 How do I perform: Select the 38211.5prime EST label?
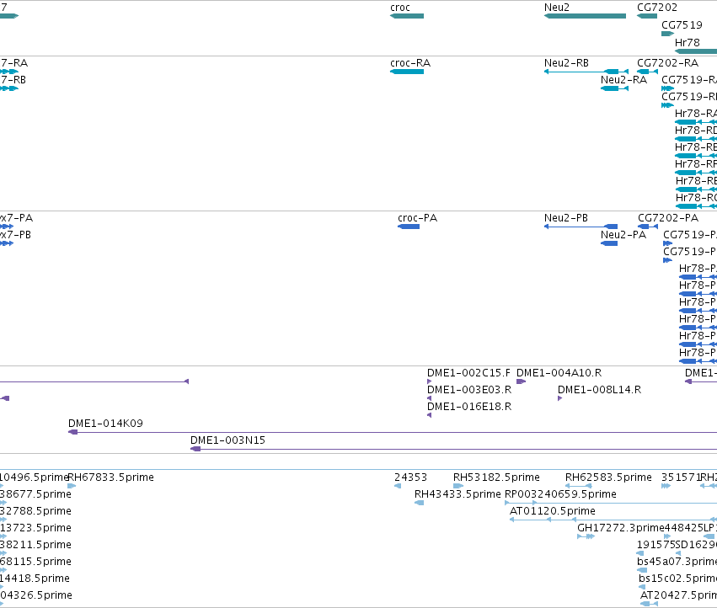click(x=35, y=546)
